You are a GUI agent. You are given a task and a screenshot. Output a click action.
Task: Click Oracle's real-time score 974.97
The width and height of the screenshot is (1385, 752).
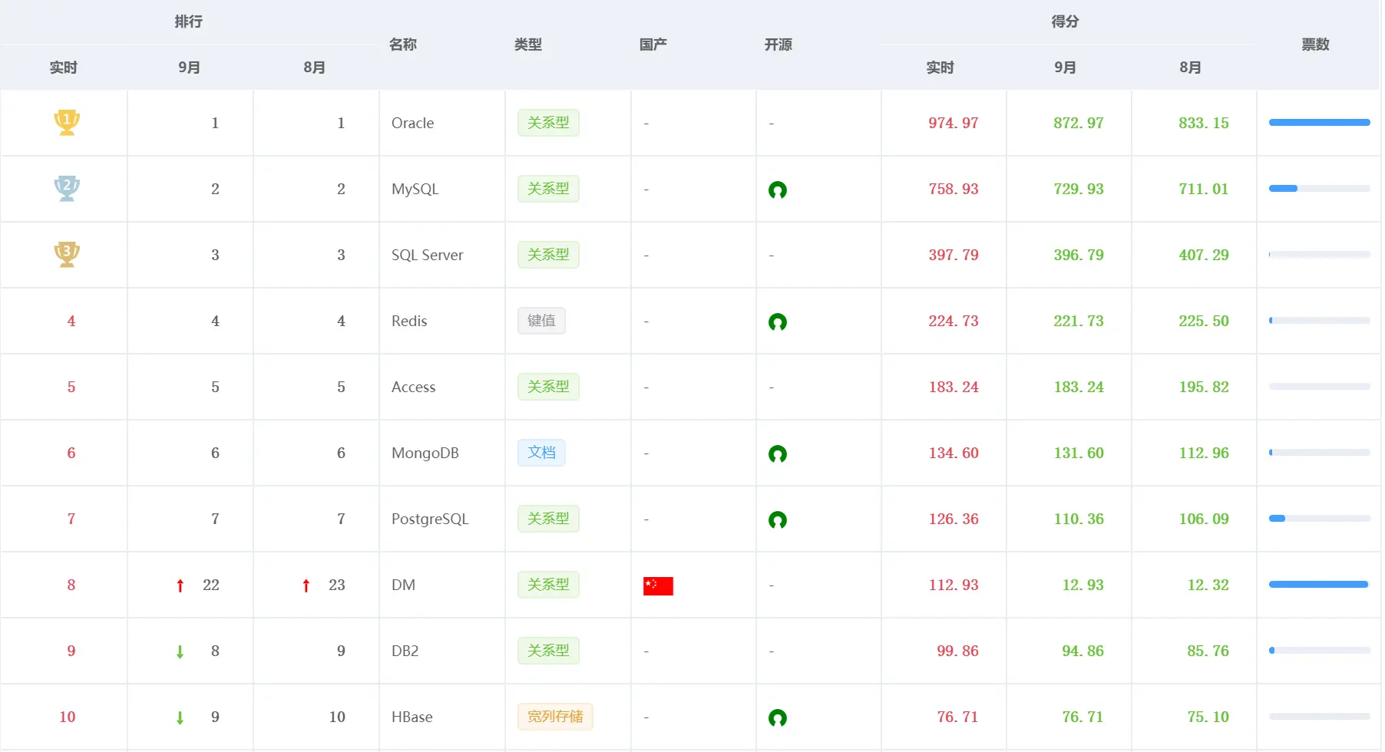point(954,123)
